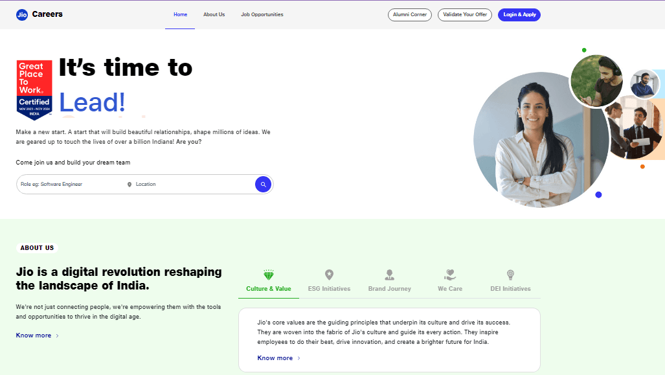
Task: Select the DEI Initiatives lightbulb icon
Action: coord(510,273)
